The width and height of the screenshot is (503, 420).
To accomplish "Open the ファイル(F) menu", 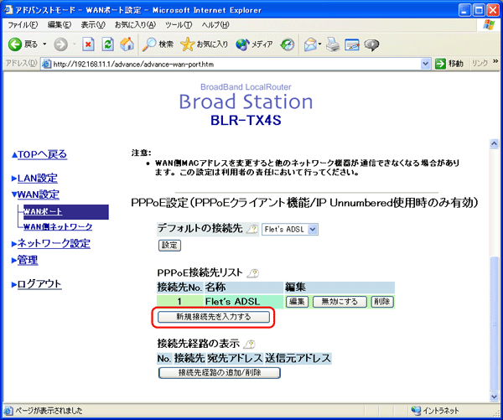I will coord(23,24).
